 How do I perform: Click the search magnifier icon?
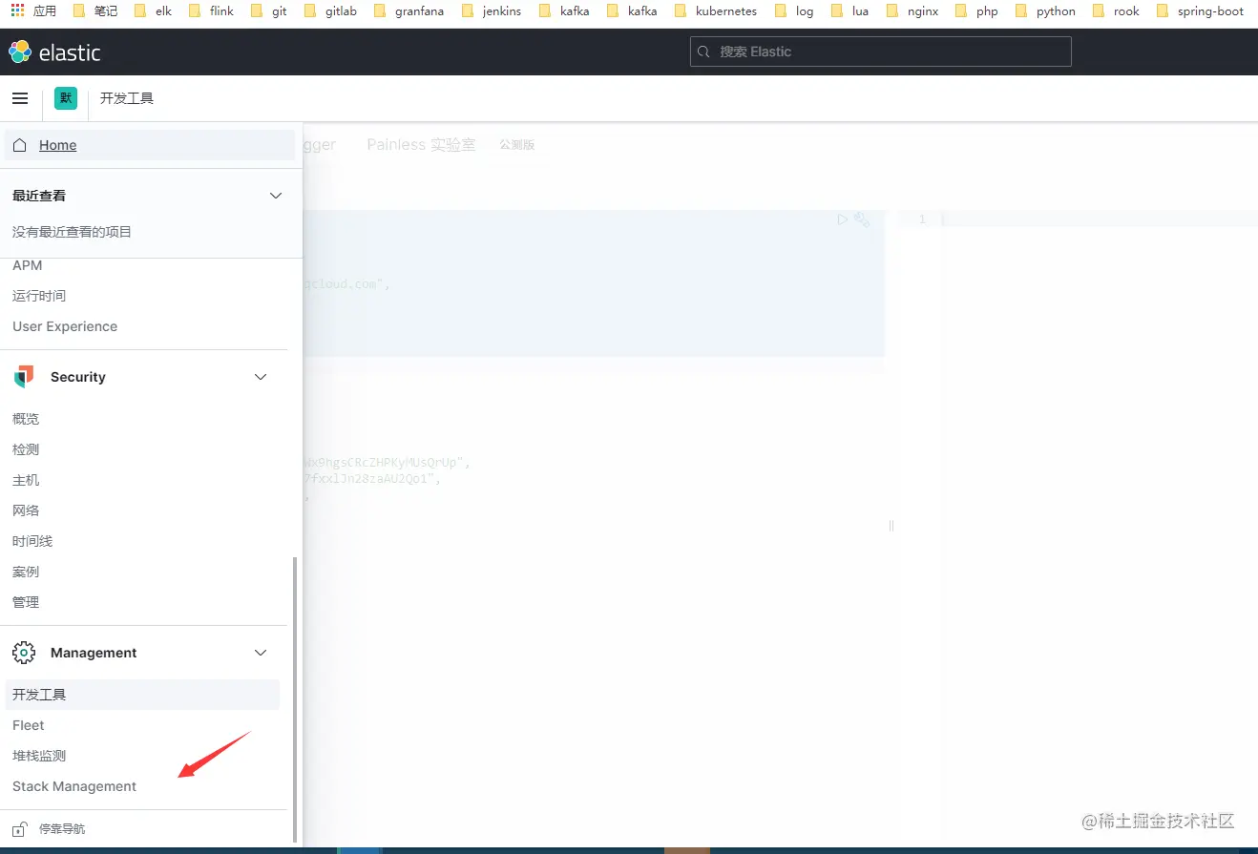[704, 52]
